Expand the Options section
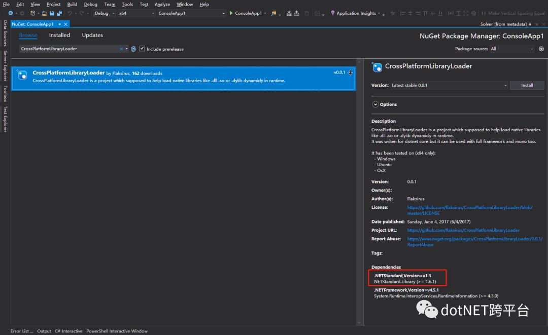Screen dimensions: 548x335 point(375,104)
